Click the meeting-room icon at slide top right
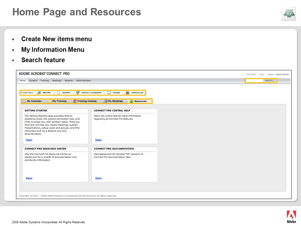This screenshot has height=226, width=301. (289, 13)
